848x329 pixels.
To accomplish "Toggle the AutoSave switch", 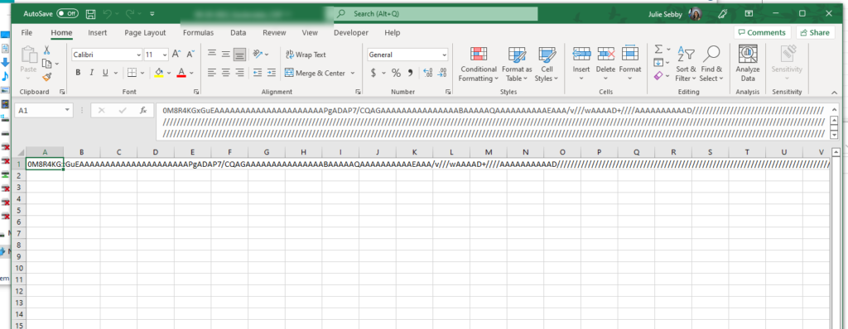I will point(68,13).
